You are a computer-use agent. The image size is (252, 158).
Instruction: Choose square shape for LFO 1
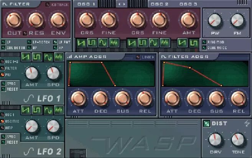(37, 57)
